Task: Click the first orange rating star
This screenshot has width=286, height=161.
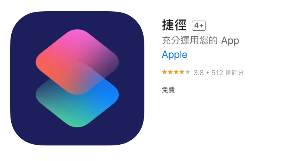Action: tap(164, 72)
